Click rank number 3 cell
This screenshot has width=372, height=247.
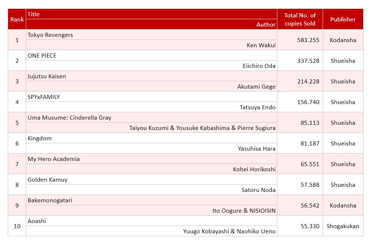click(x=17, y=81)
